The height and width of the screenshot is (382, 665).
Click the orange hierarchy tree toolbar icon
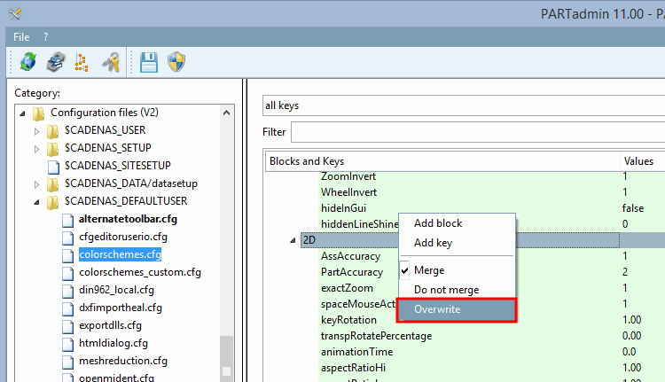pos(82,62)
